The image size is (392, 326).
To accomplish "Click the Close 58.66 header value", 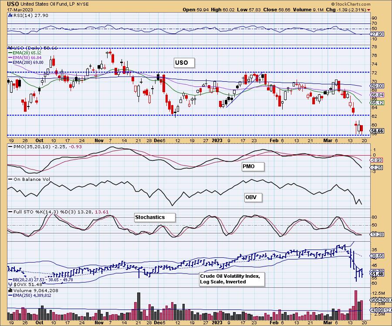I will [x=277, y=10].
